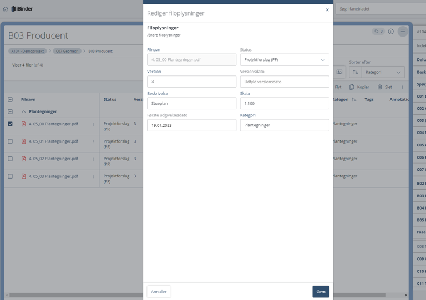
Task: Close the Rediger filoplysninger dialog
Action: point(327,10)
